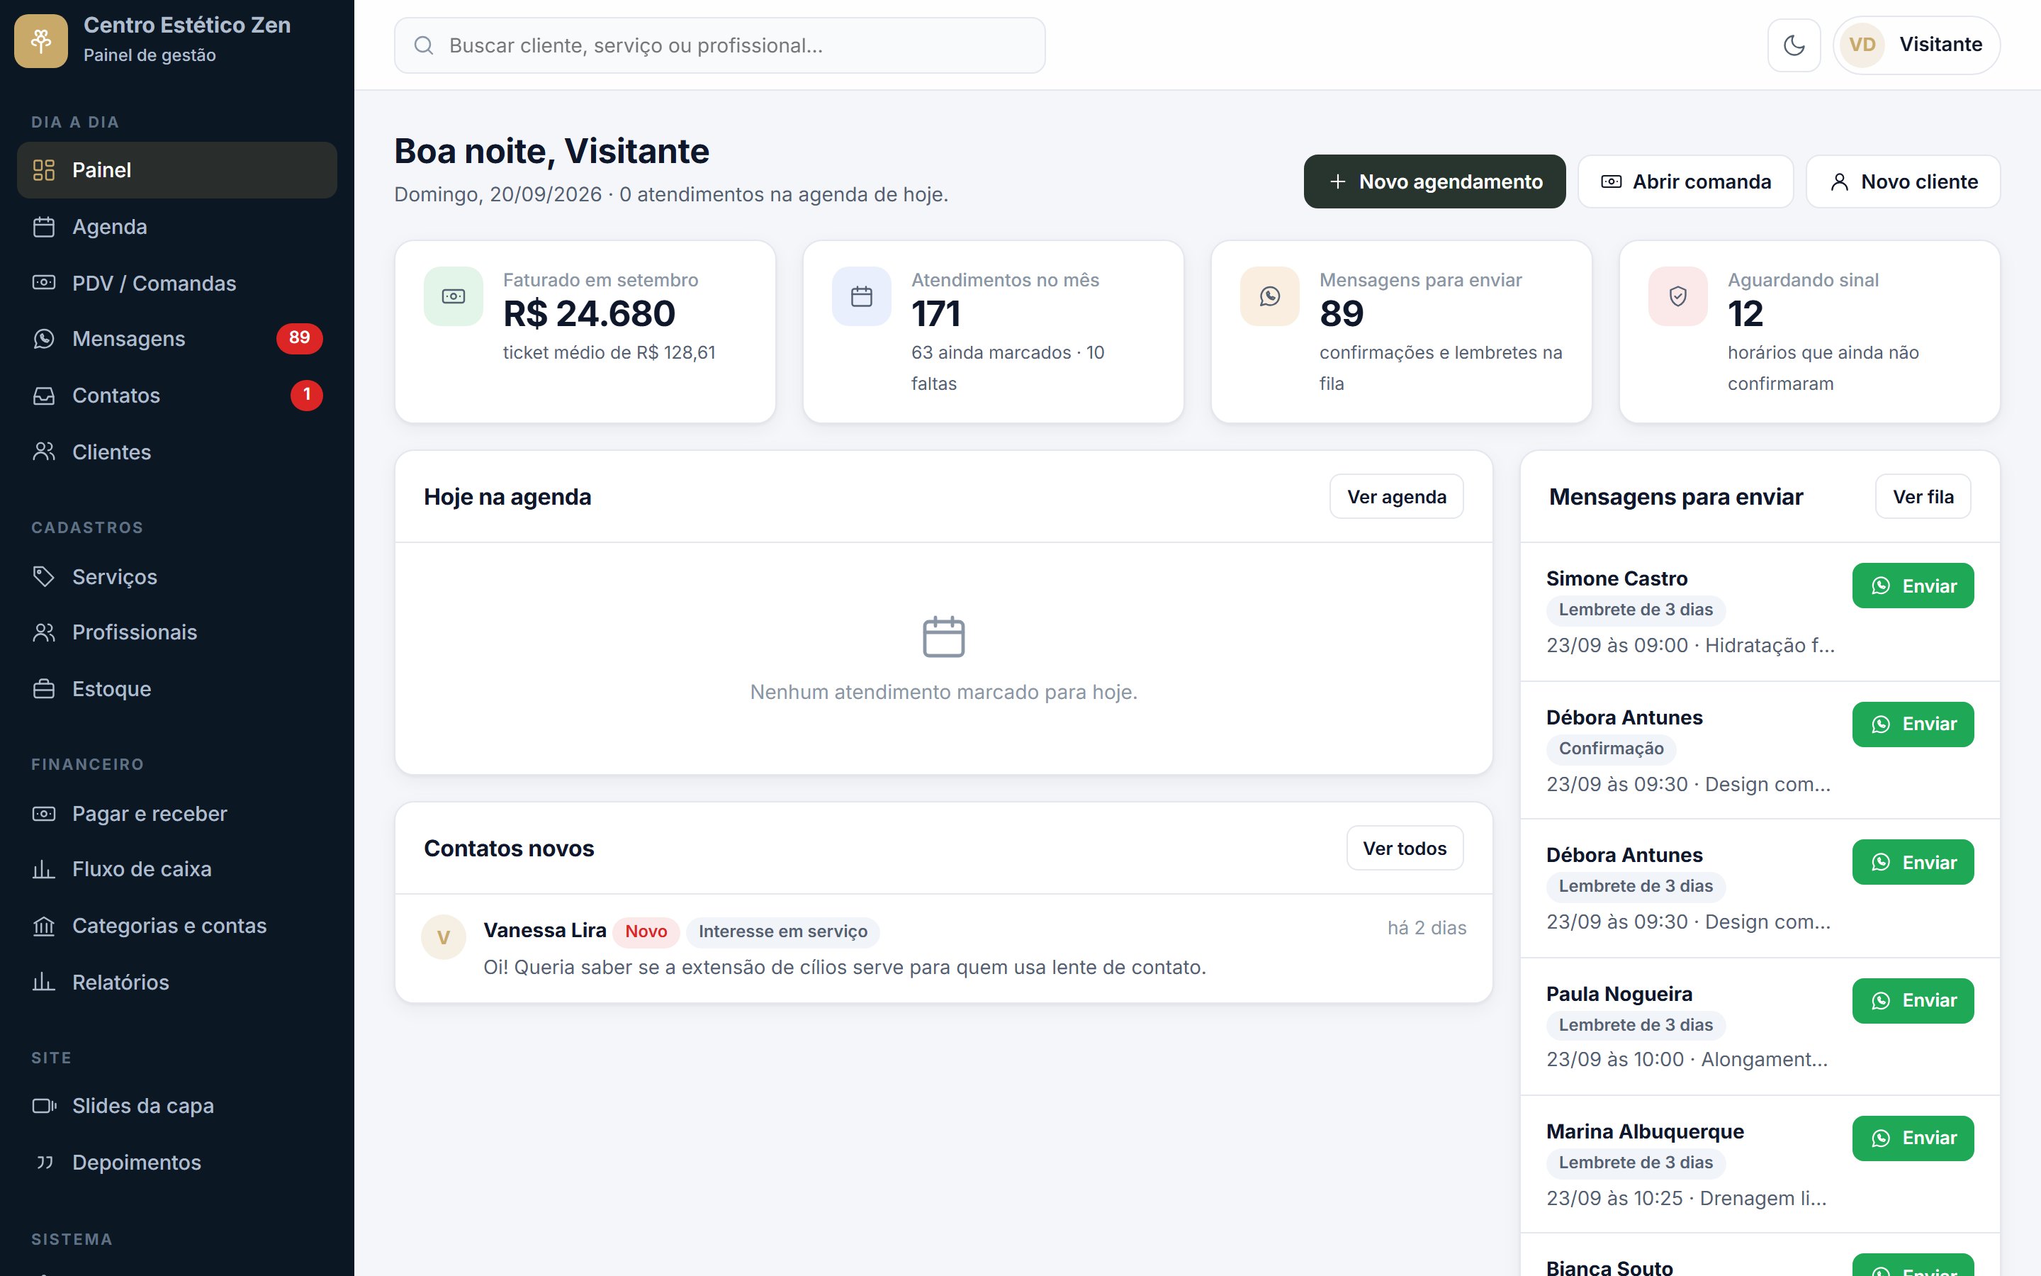Screen dimensions: 2041x1276
Task: Open Pagar e receber menu label
Action: click(150, 814)
